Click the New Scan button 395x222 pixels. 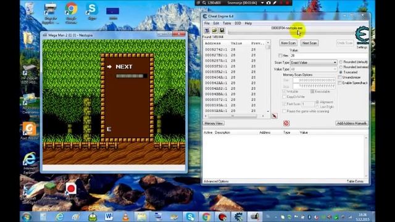pos(288,43)
